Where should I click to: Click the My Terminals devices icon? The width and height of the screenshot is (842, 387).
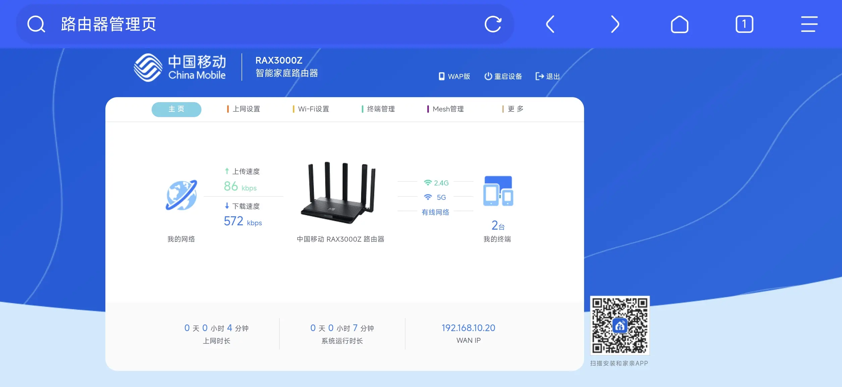(498, 191)
